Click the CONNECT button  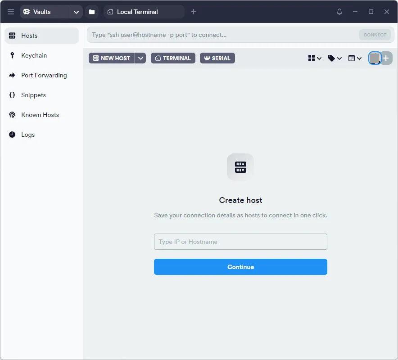coord(375,35)
